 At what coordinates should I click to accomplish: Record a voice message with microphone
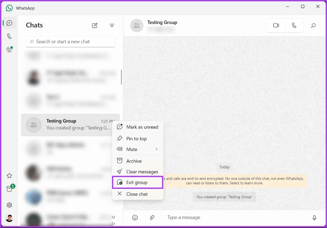click(x=314, y=217)
